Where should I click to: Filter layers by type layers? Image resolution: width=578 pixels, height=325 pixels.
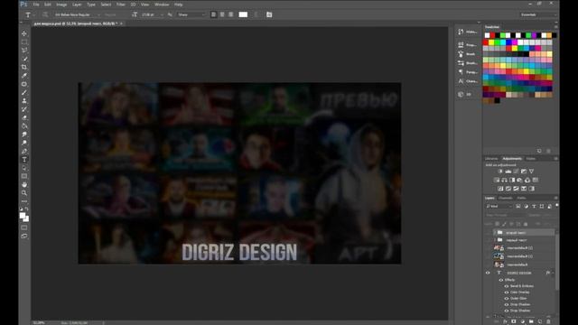point(534,207)
